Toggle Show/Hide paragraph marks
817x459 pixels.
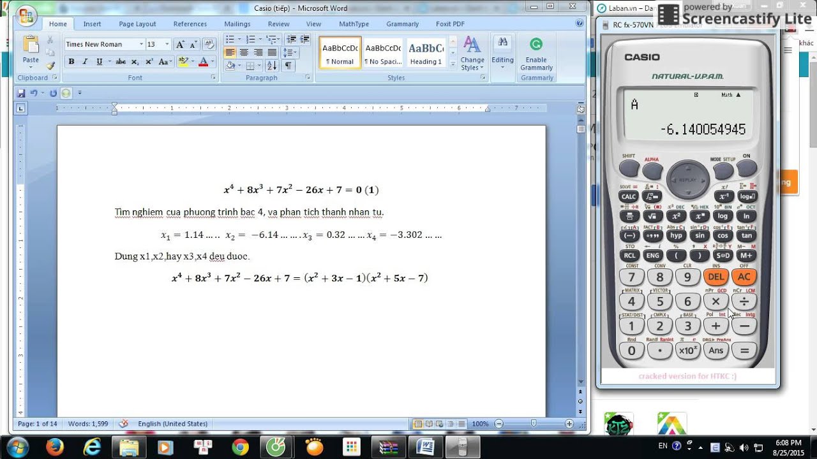tap(289, 66)
